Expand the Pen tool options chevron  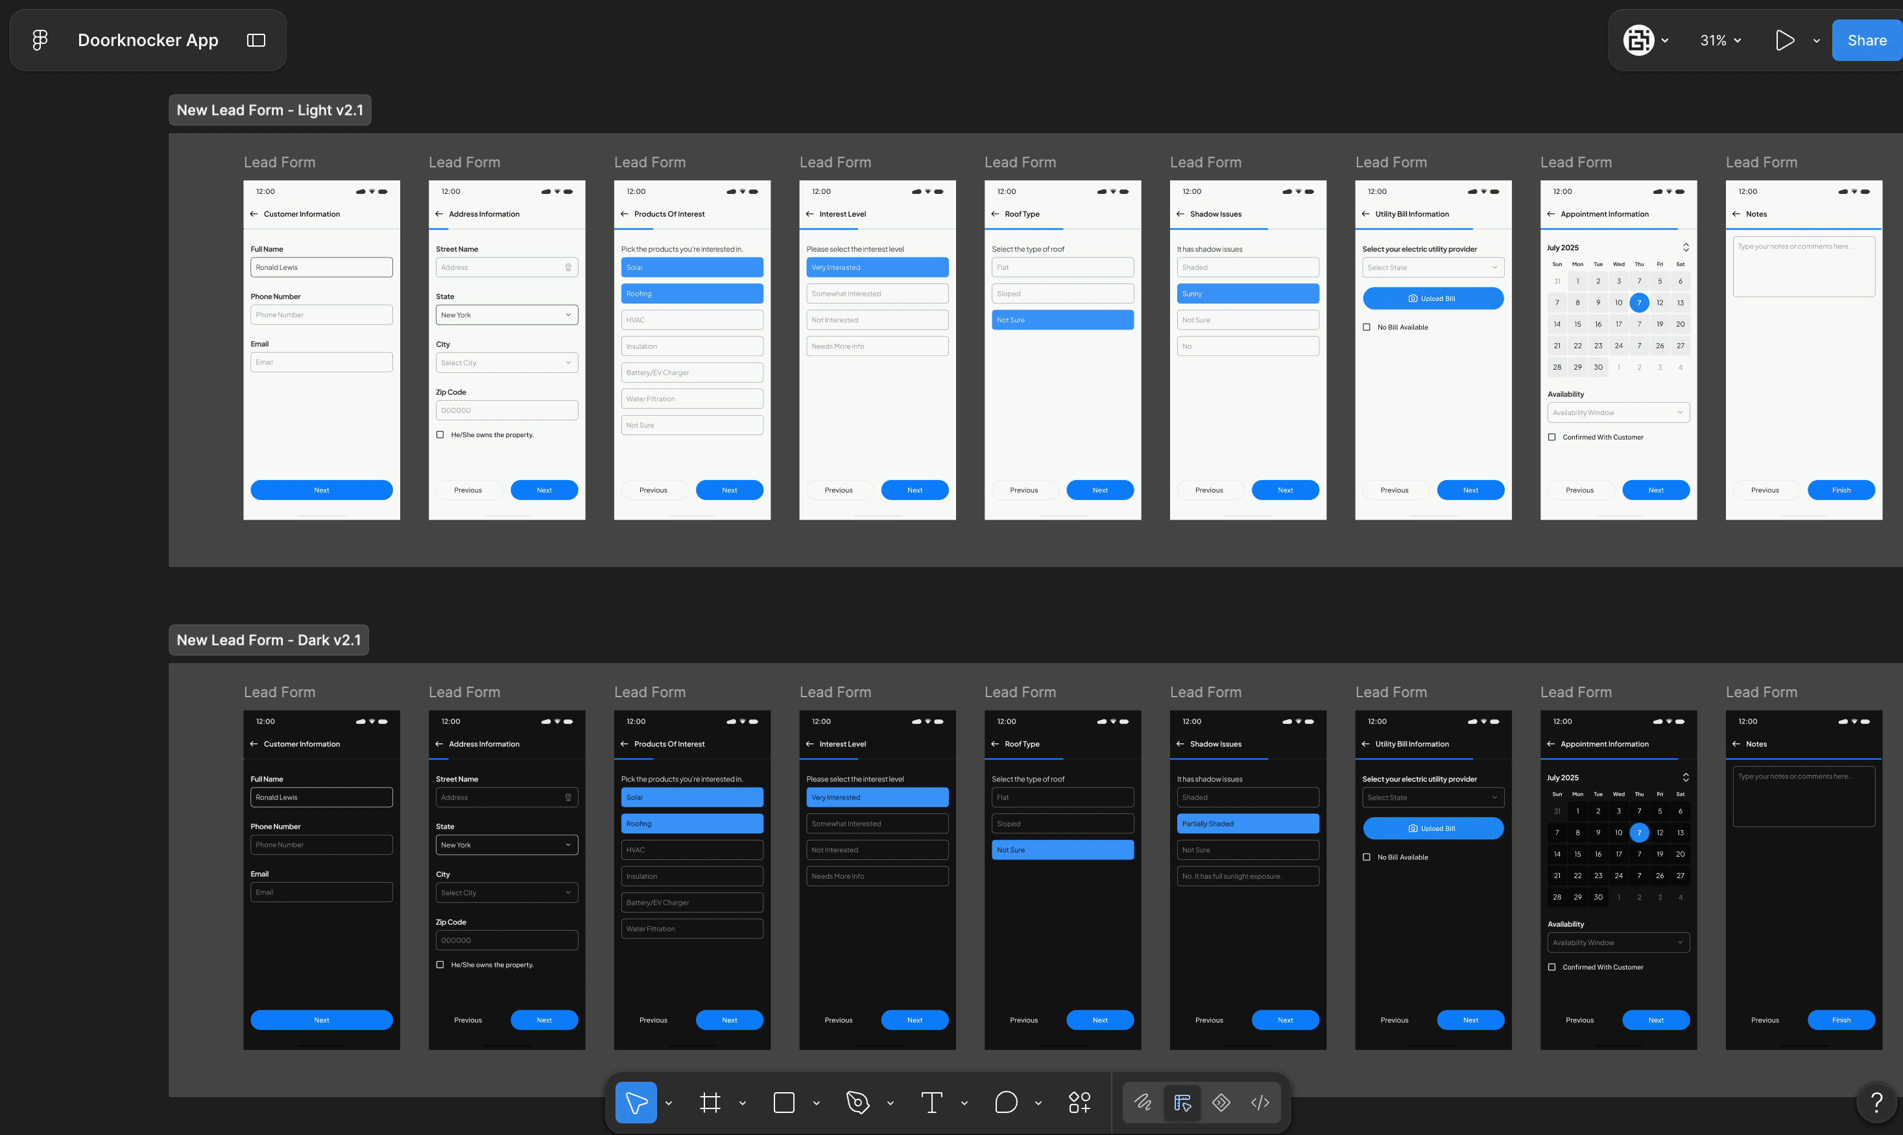pyautogui.click(x=891, y=1103)
